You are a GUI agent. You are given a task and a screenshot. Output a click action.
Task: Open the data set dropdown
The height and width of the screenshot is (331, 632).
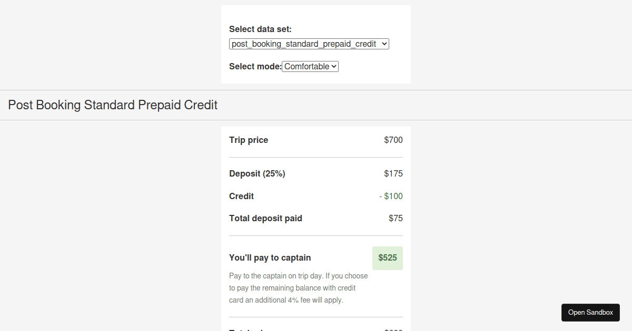[309, 44]
